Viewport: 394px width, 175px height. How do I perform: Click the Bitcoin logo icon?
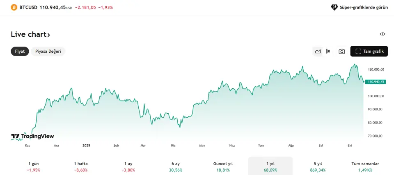pyautogui.click(x=14, y=7)
